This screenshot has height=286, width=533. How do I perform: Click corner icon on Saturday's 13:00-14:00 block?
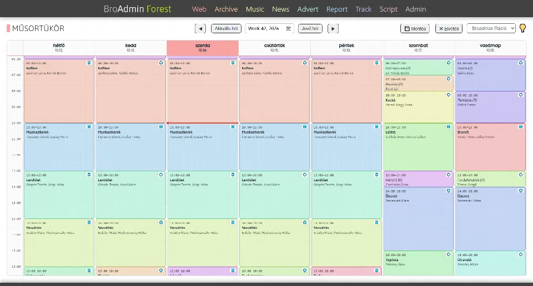tap(449, 175)
